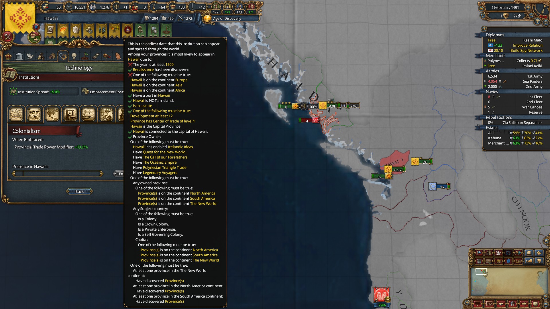Viewport: 550px width, 309px height.
Task: Open the achievements trophy button
Action: click(x=538, y=21)
